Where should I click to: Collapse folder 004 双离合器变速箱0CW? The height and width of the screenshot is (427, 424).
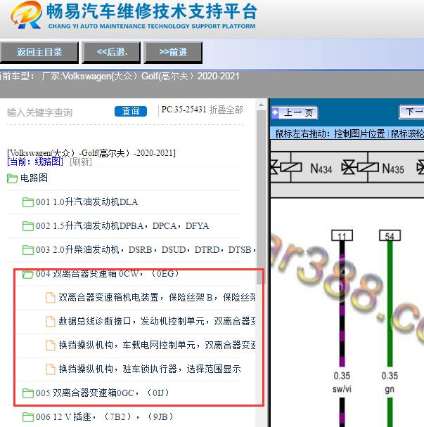108,273
